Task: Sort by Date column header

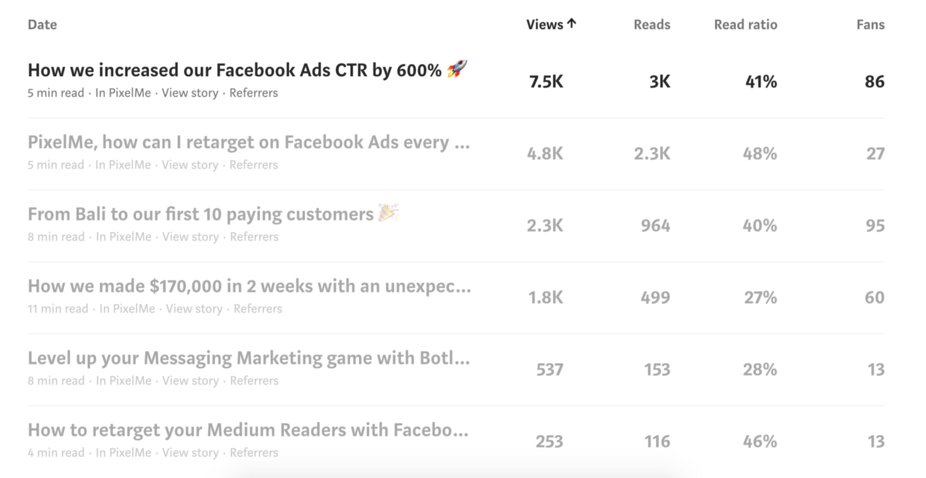Action: pos(42,24)
